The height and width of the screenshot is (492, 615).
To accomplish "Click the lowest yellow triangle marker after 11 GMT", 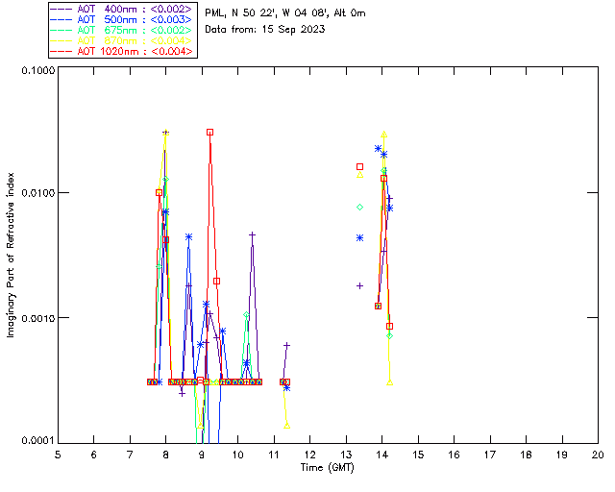I will pos(287,424).
